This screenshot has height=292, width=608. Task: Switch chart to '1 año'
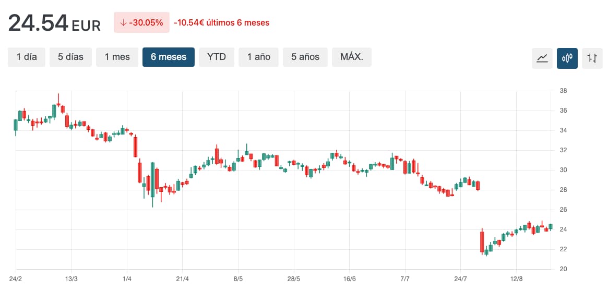click(259, 57)
